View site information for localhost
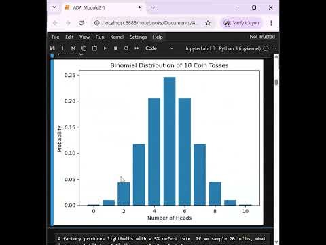 [97, 23]
